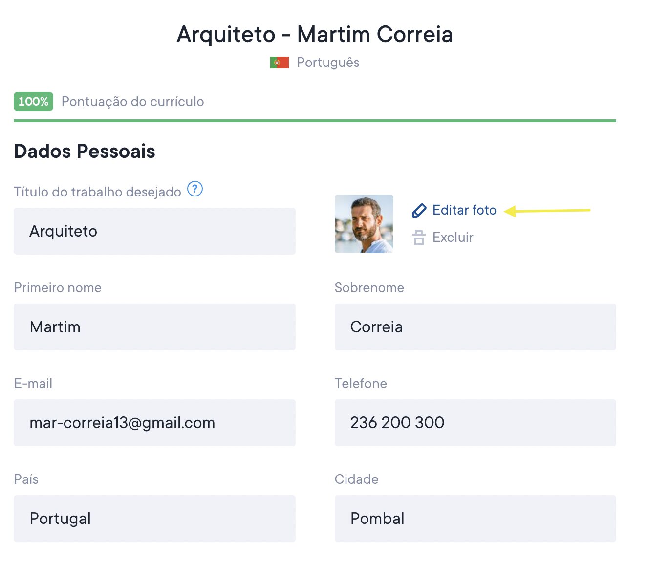
Task: Click the pencil icon beside Editar foto
Action: tap(419, 211)
